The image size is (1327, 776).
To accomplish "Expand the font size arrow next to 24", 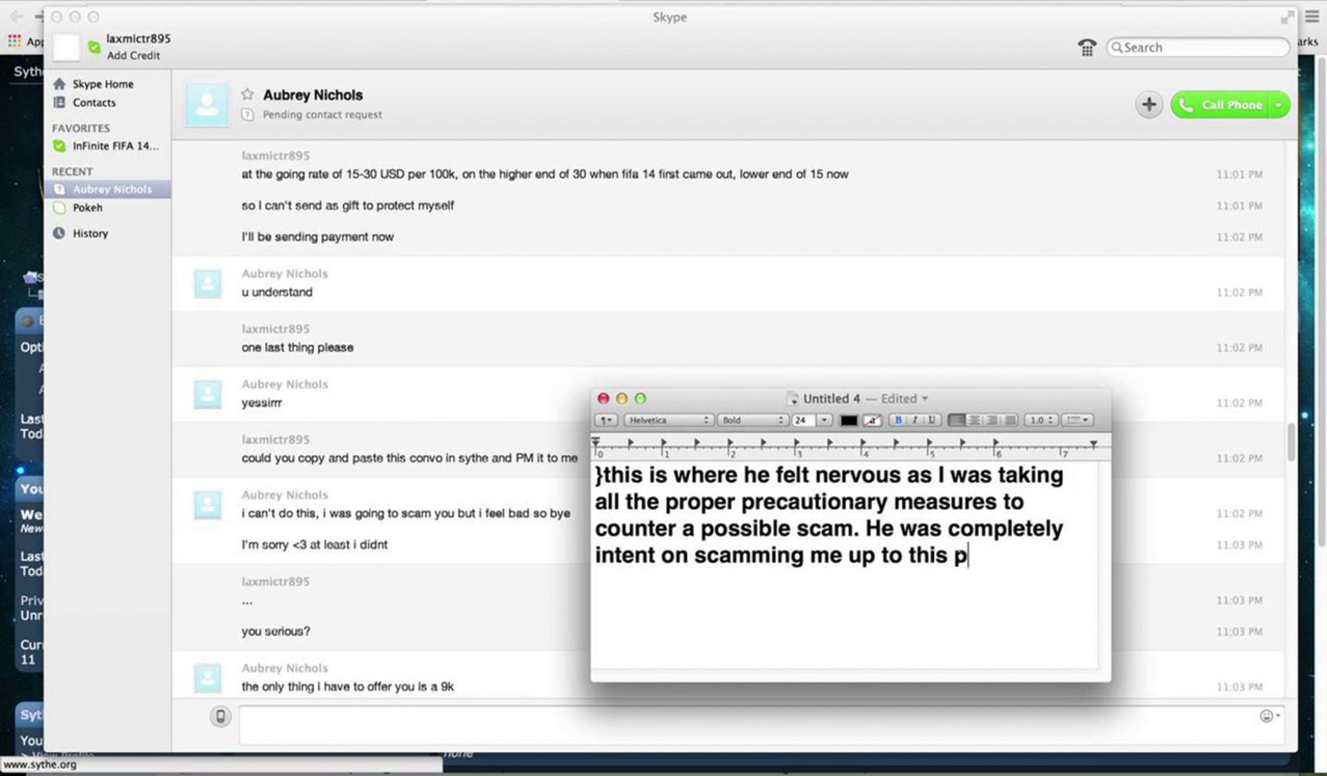I will pyautogui.click(x=824, y=420).
